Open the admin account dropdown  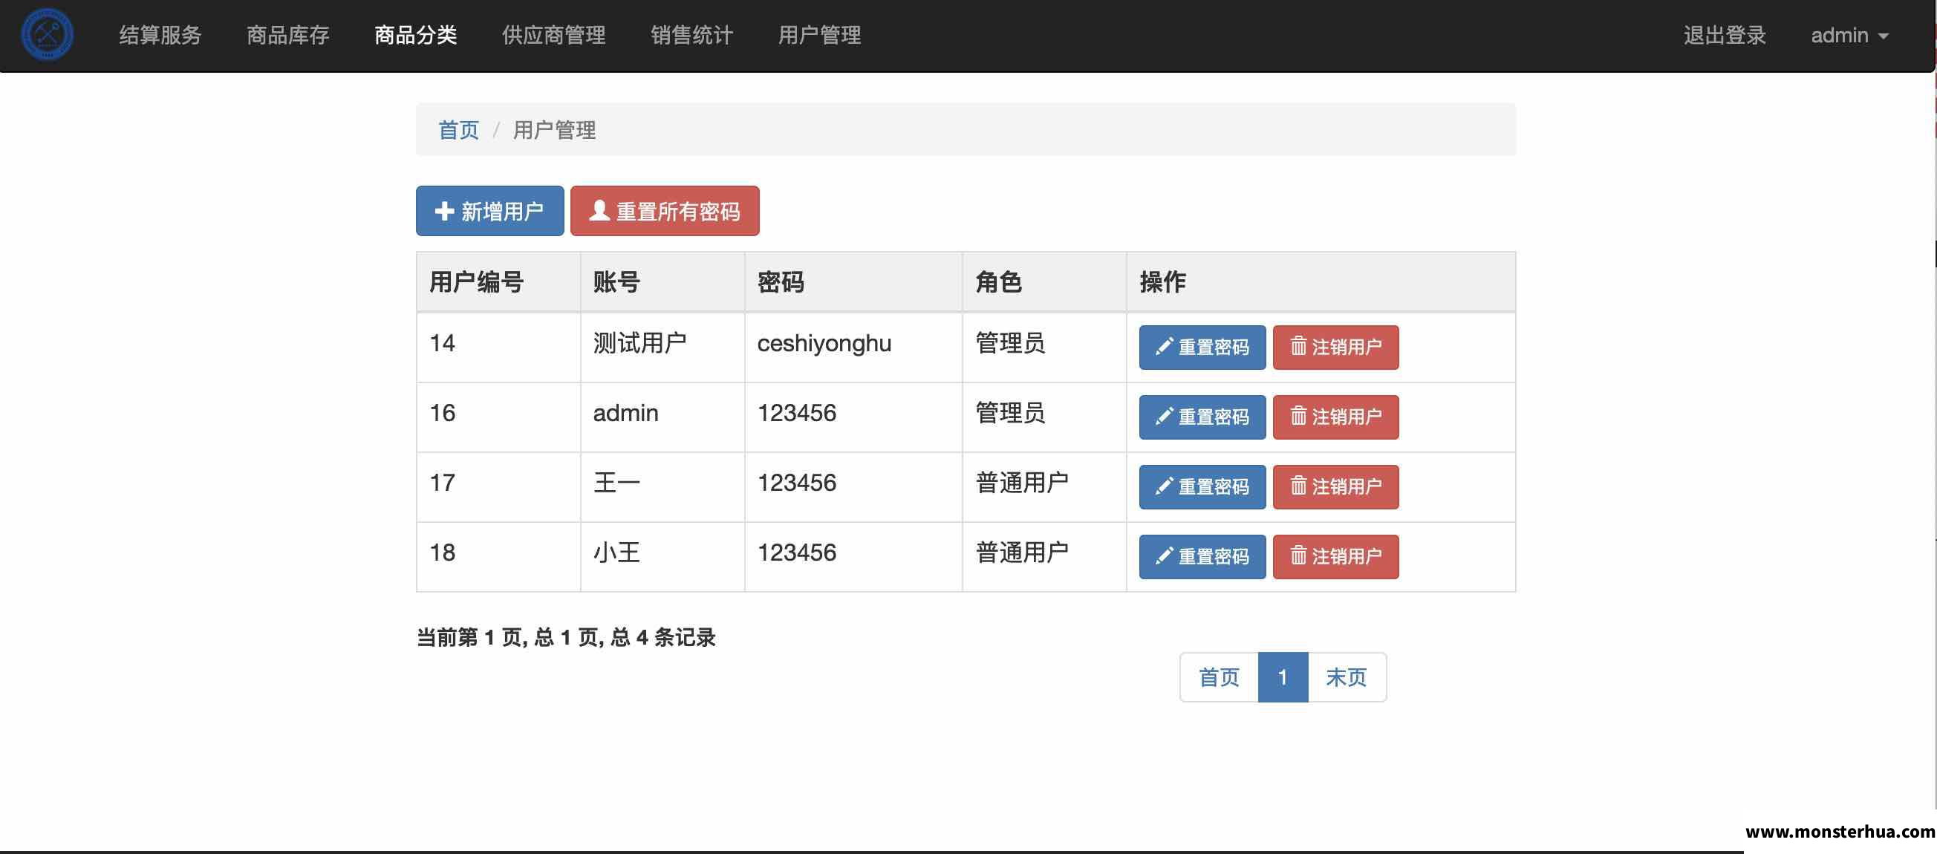(1850, 36)
